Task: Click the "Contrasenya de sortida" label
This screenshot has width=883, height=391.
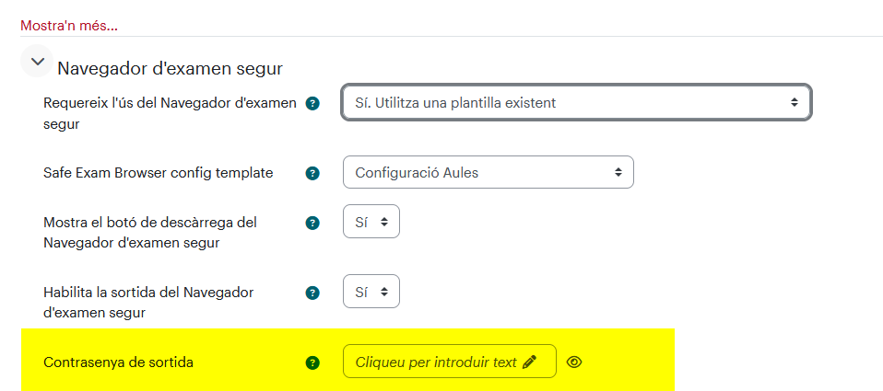Action: [x=118, y=362]
